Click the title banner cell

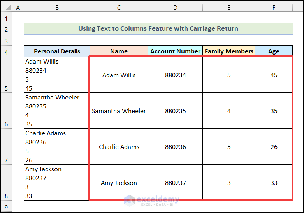point(158,28)
